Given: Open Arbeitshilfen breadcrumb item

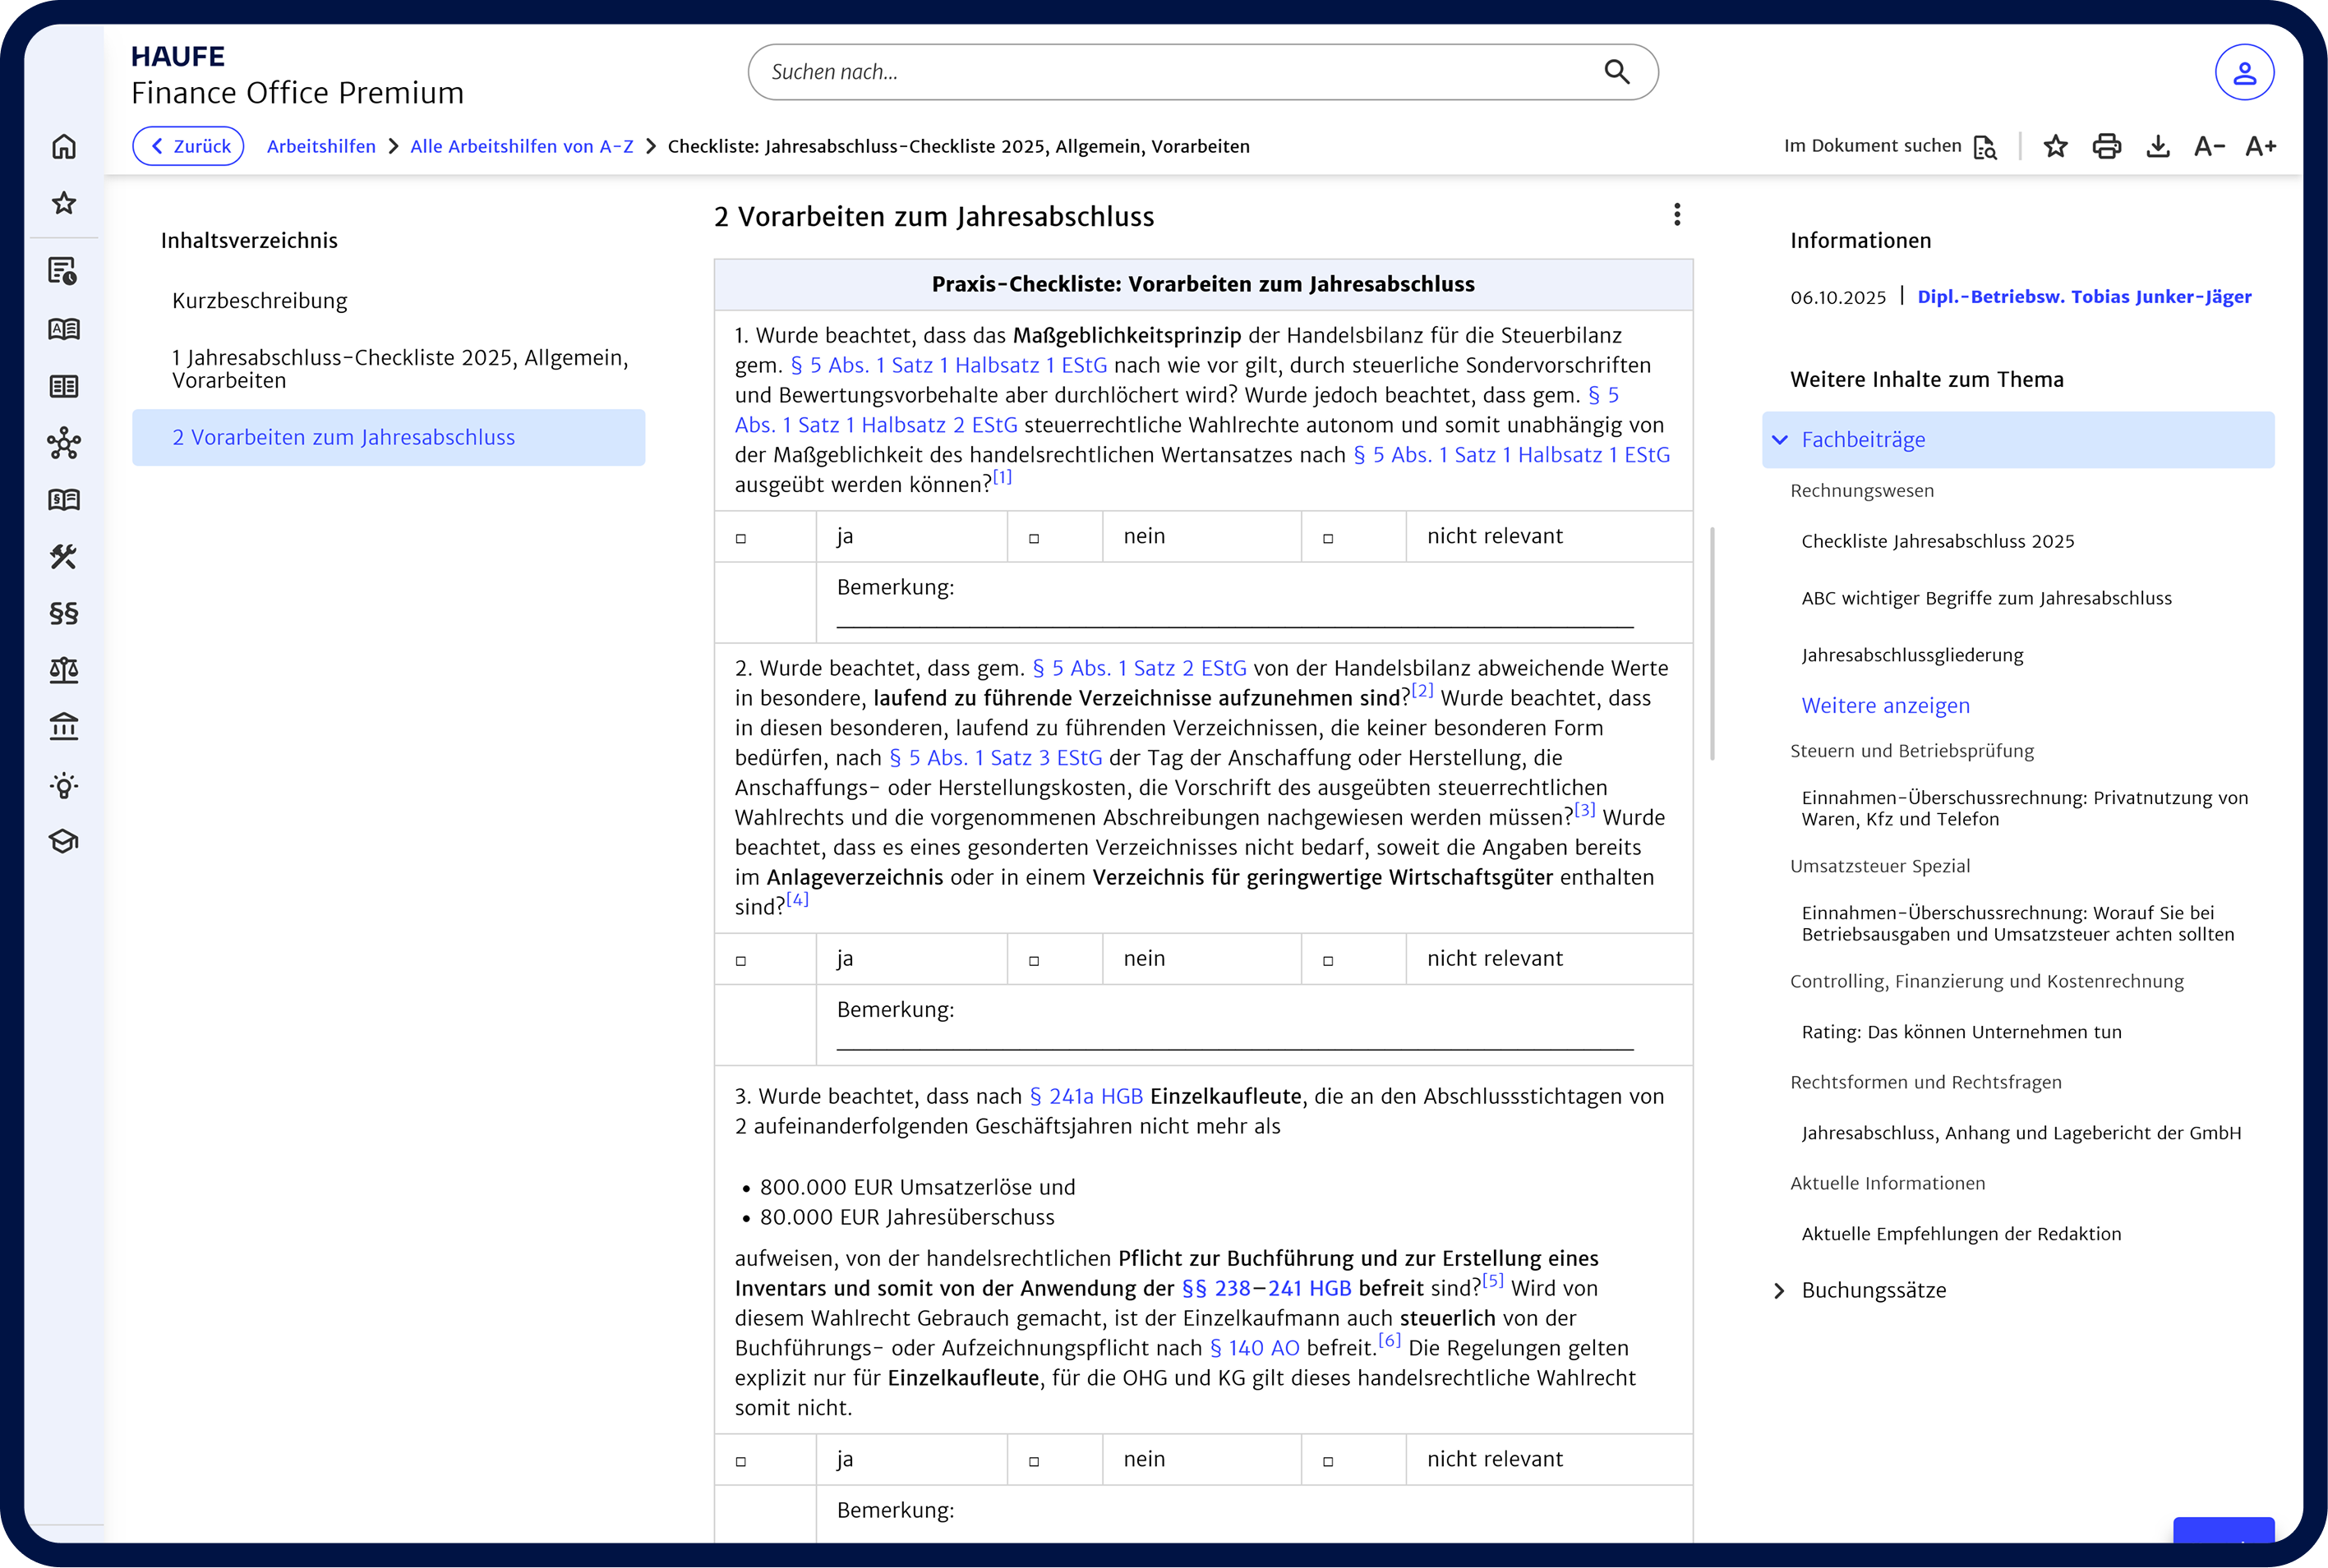Looking at the screenshot, I should 321,146.
